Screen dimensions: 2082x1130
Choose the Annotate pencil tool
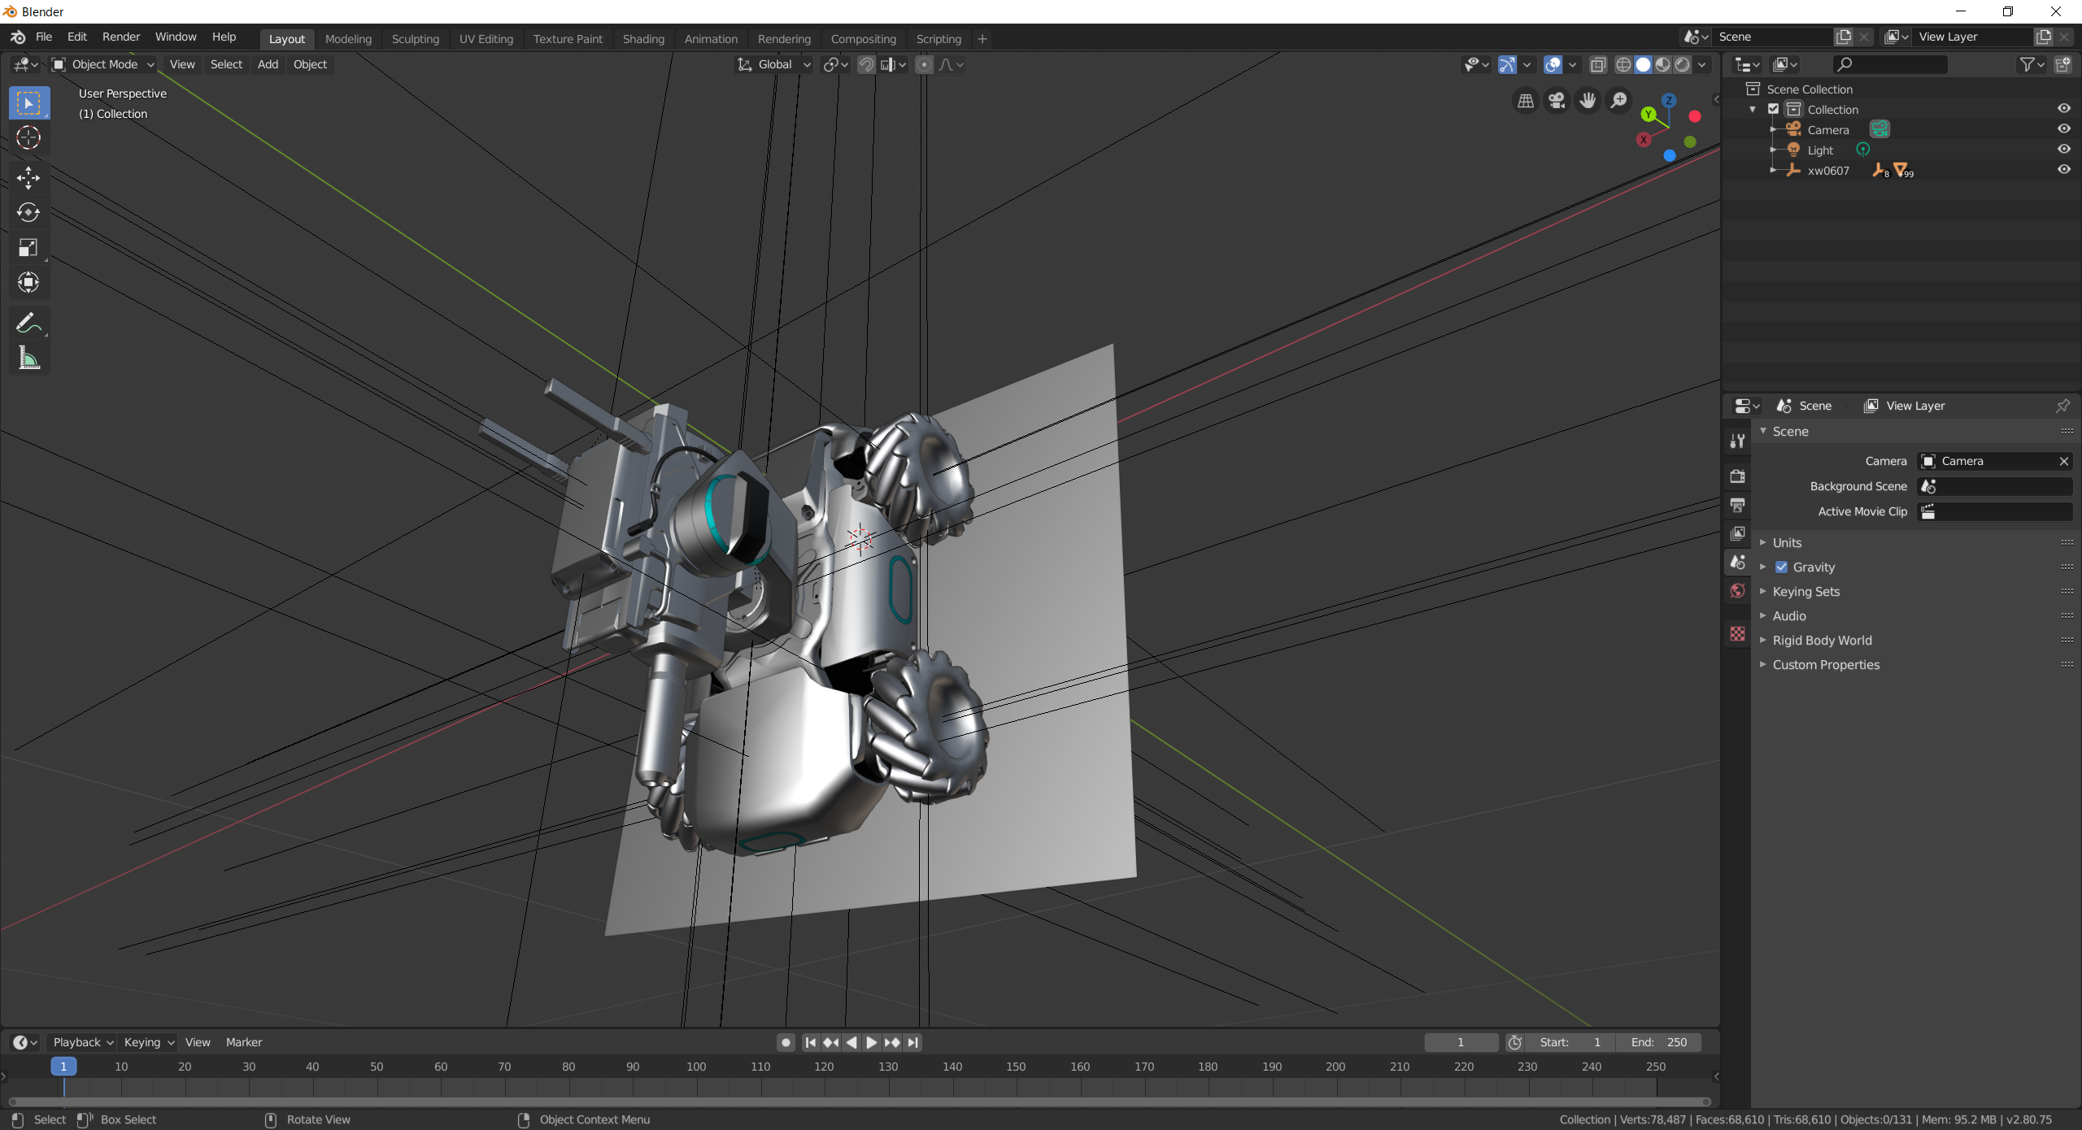click(x=28, y=324)
